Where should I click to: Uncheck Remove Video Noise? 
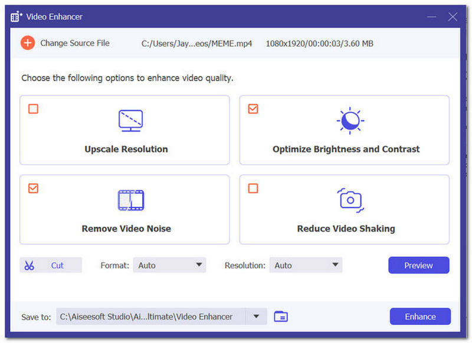pyautogui.click(x=33, y=189)
